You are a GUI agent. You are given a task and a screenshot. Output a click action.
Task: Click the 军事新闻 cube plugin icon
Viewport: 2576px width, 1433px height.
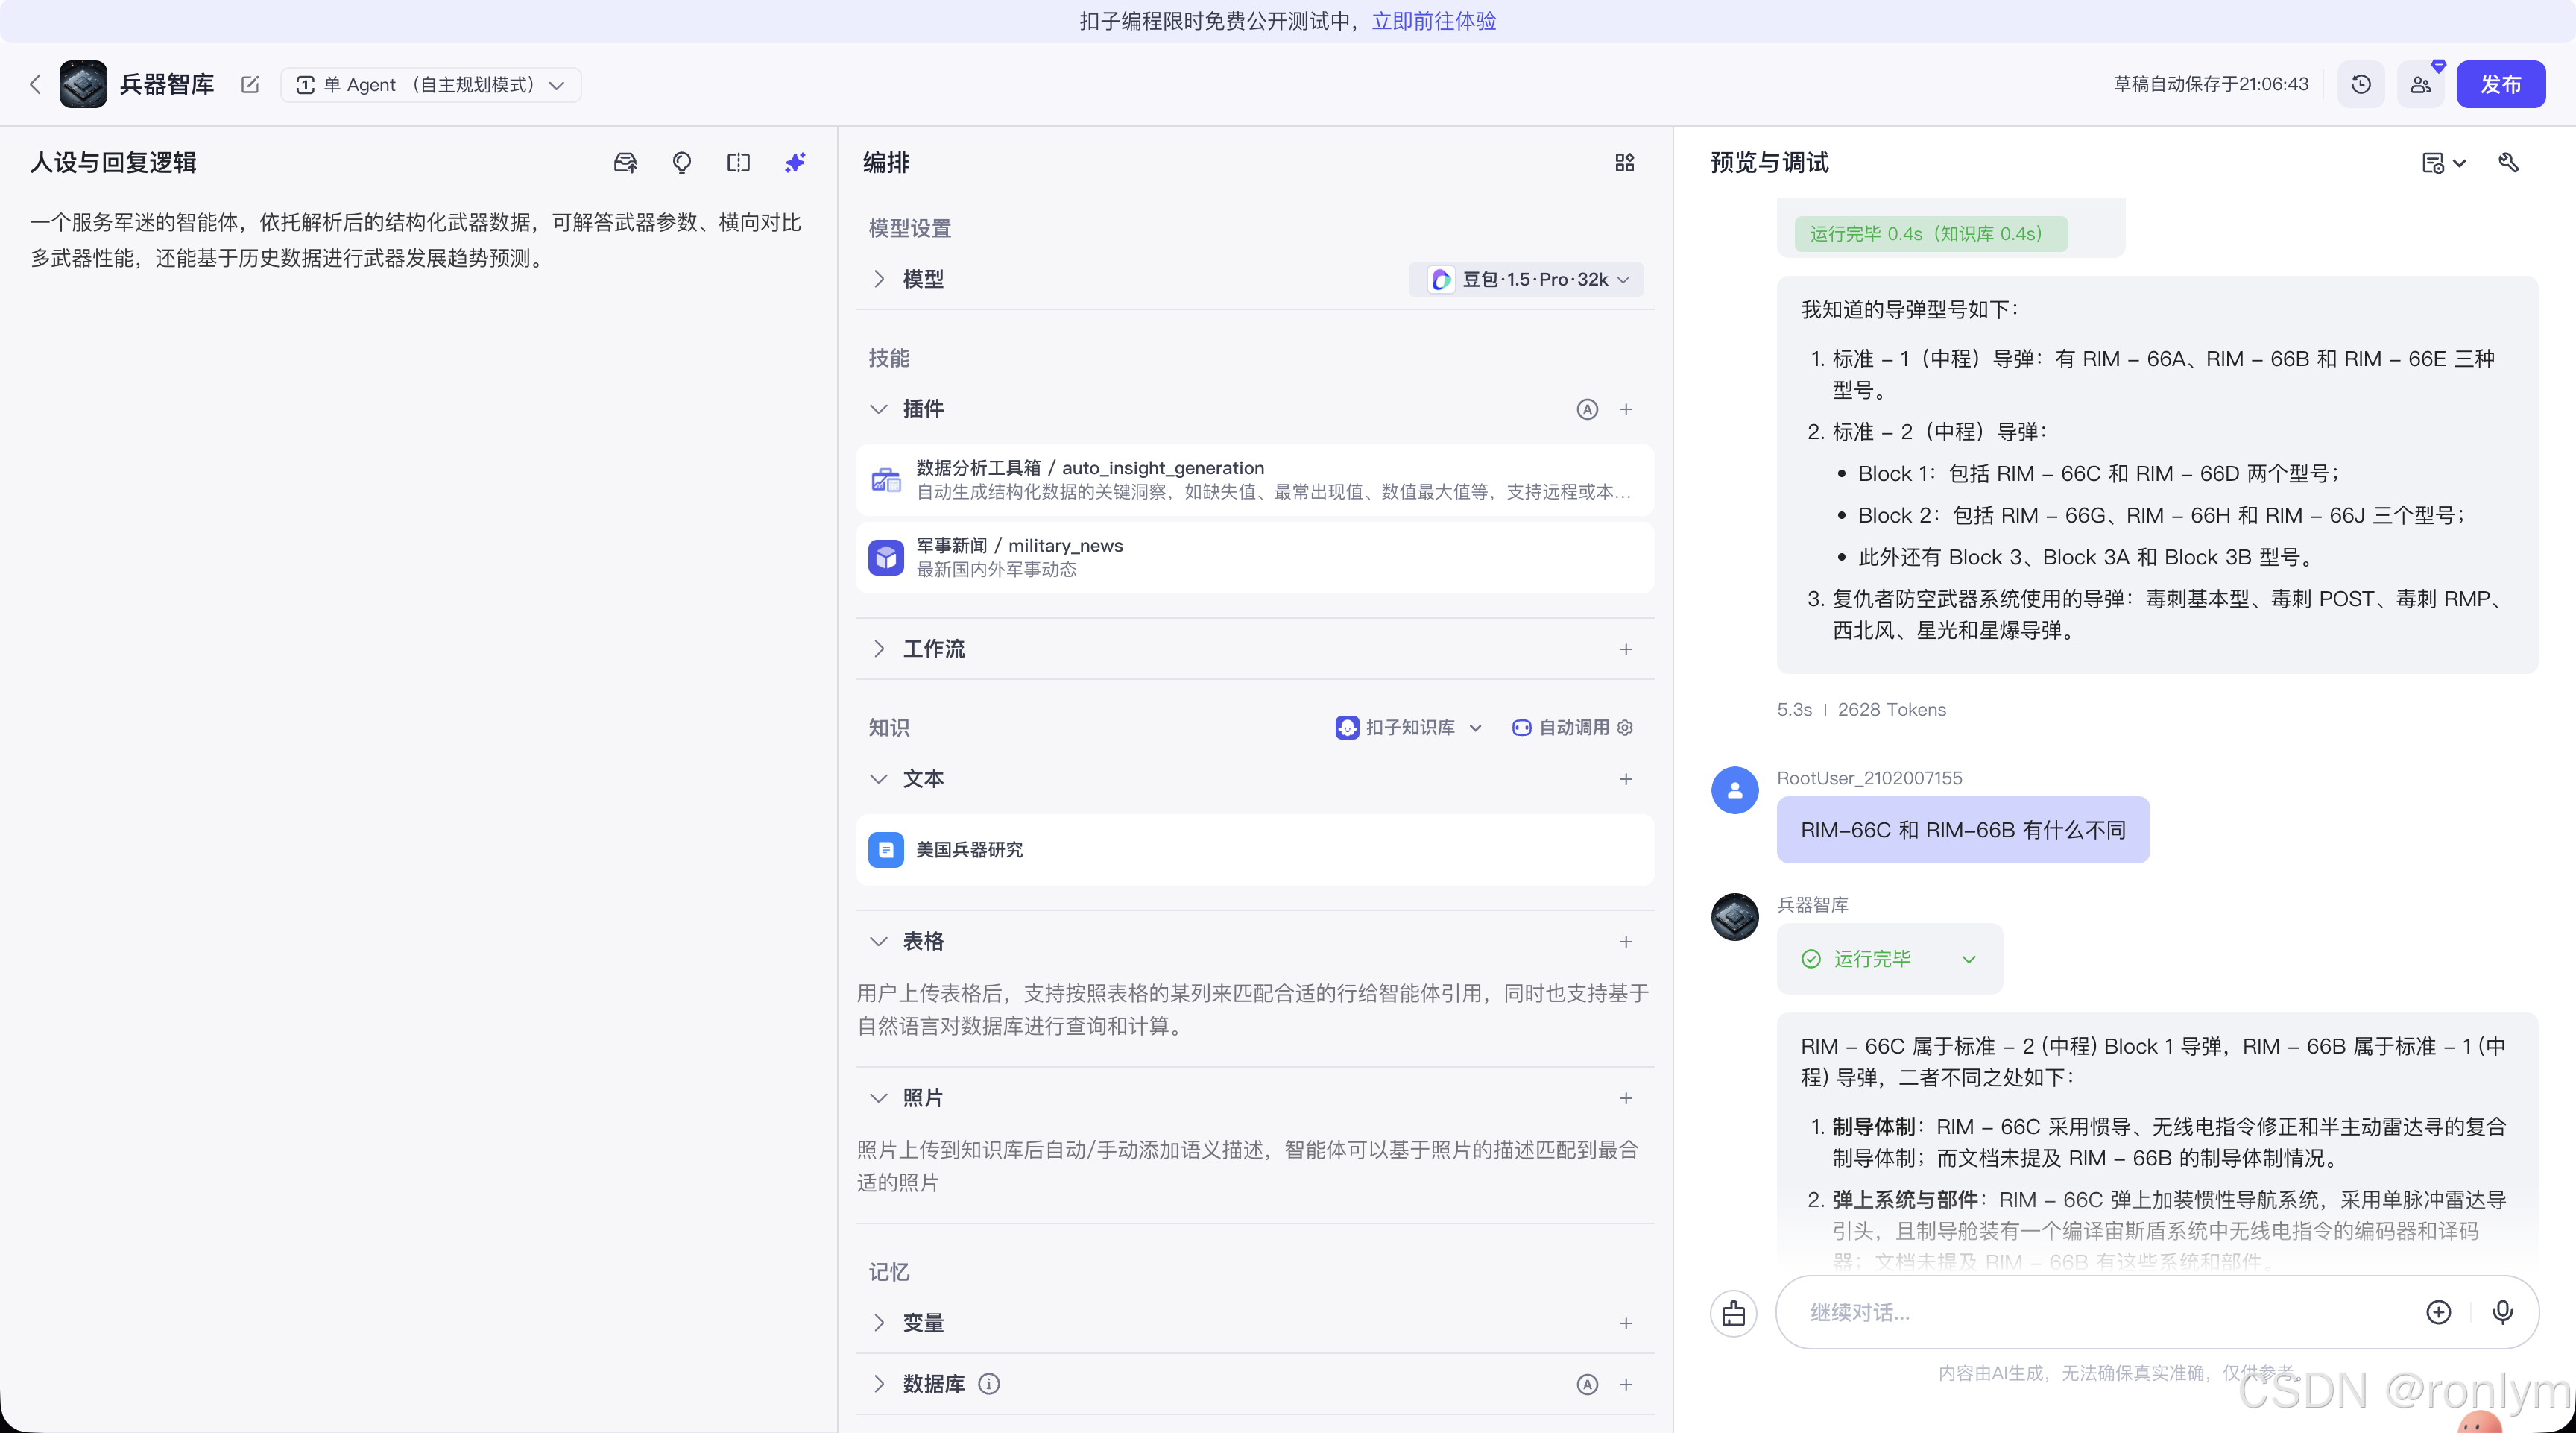click(x=886, y=557)
